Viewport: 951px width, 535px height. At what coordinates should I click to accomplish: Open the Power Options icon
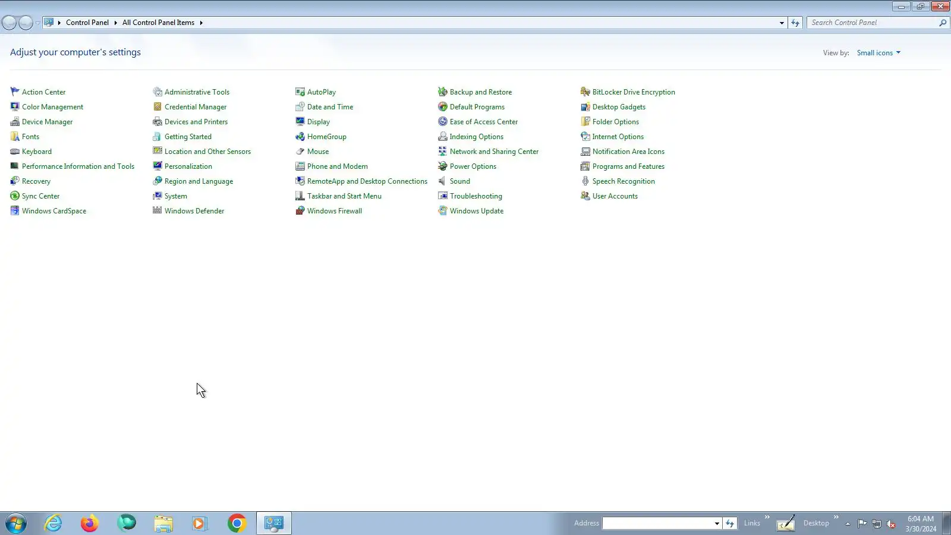click(x=443, y=166)
